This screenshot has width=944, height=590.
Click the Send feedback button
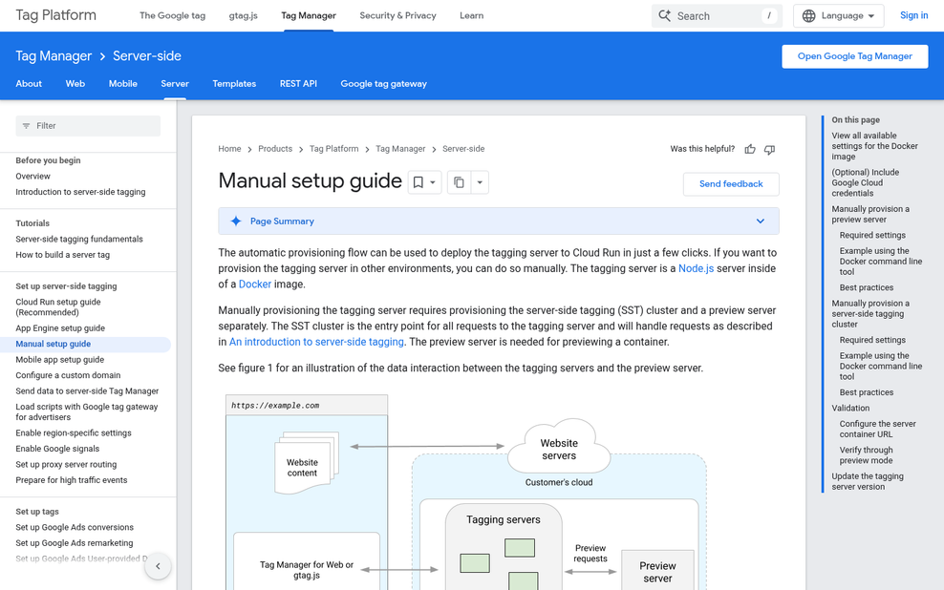pos(731,184)
